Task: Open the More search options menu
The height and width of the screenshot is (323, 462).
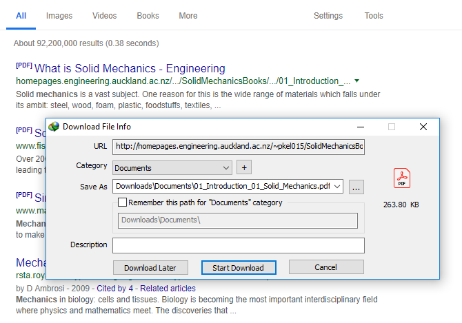Action: click(188, 16)
